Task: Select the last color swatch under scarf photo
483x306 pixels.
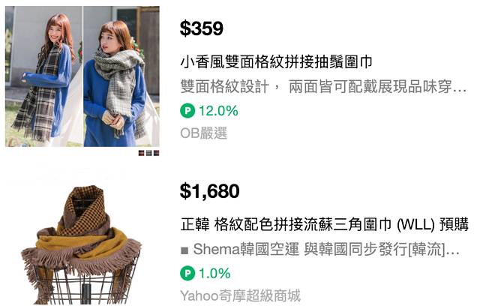Action: pyautogui.click(x=156, y=153)
